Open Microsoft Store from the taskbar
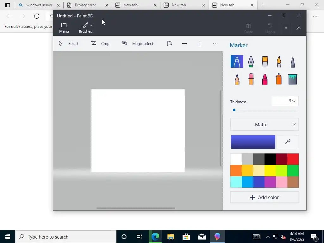324x243 pixels. (x=186, y=237)
